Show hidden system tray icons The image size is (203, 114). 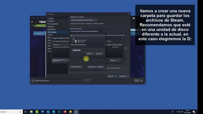(176, 112)
